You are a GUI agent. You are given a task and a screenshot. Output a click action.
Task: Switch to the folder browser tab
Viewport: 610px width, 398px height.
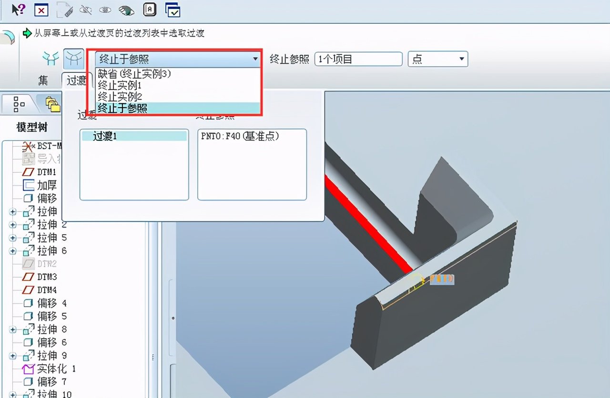pos(52,103)
